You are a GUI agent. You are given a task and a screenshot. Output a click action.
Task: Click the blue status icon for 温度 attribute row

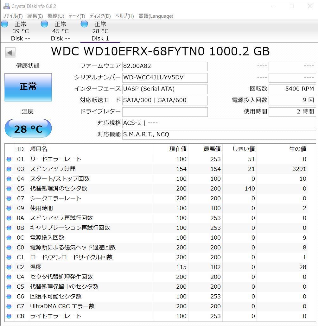tap(9, 267)
